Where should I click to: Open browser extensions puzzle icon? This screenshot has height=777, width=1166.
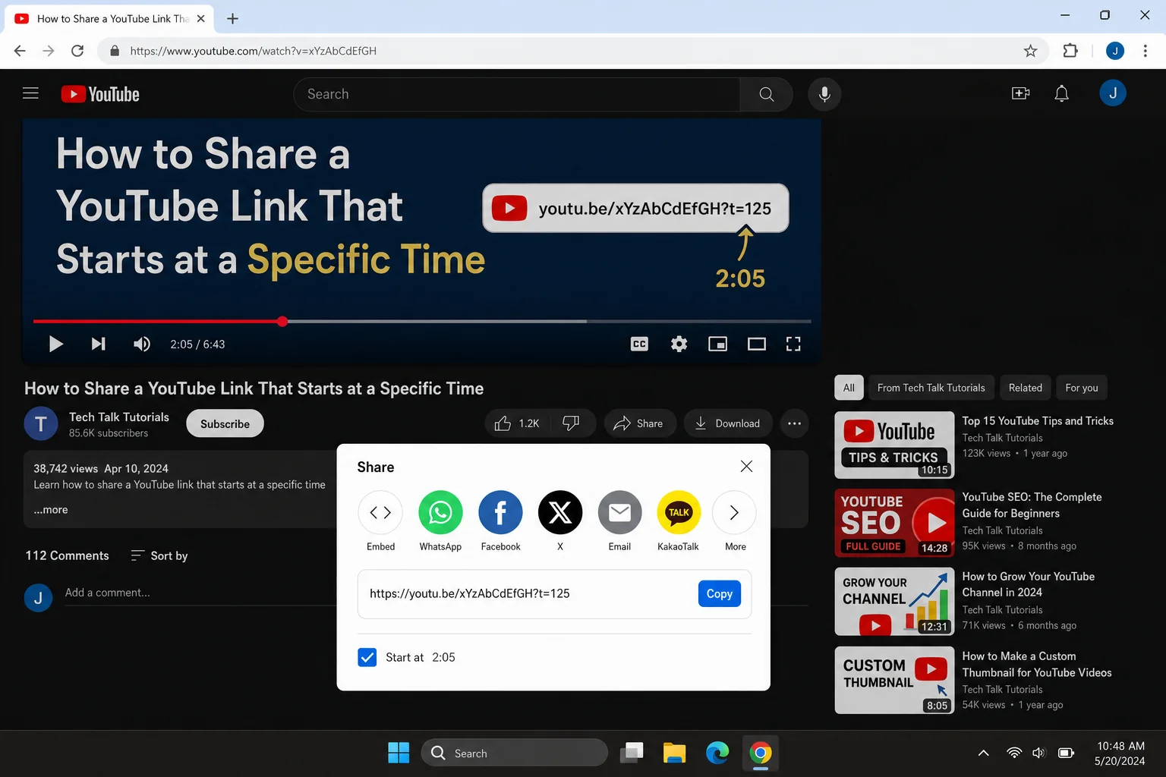(1070, 51)
